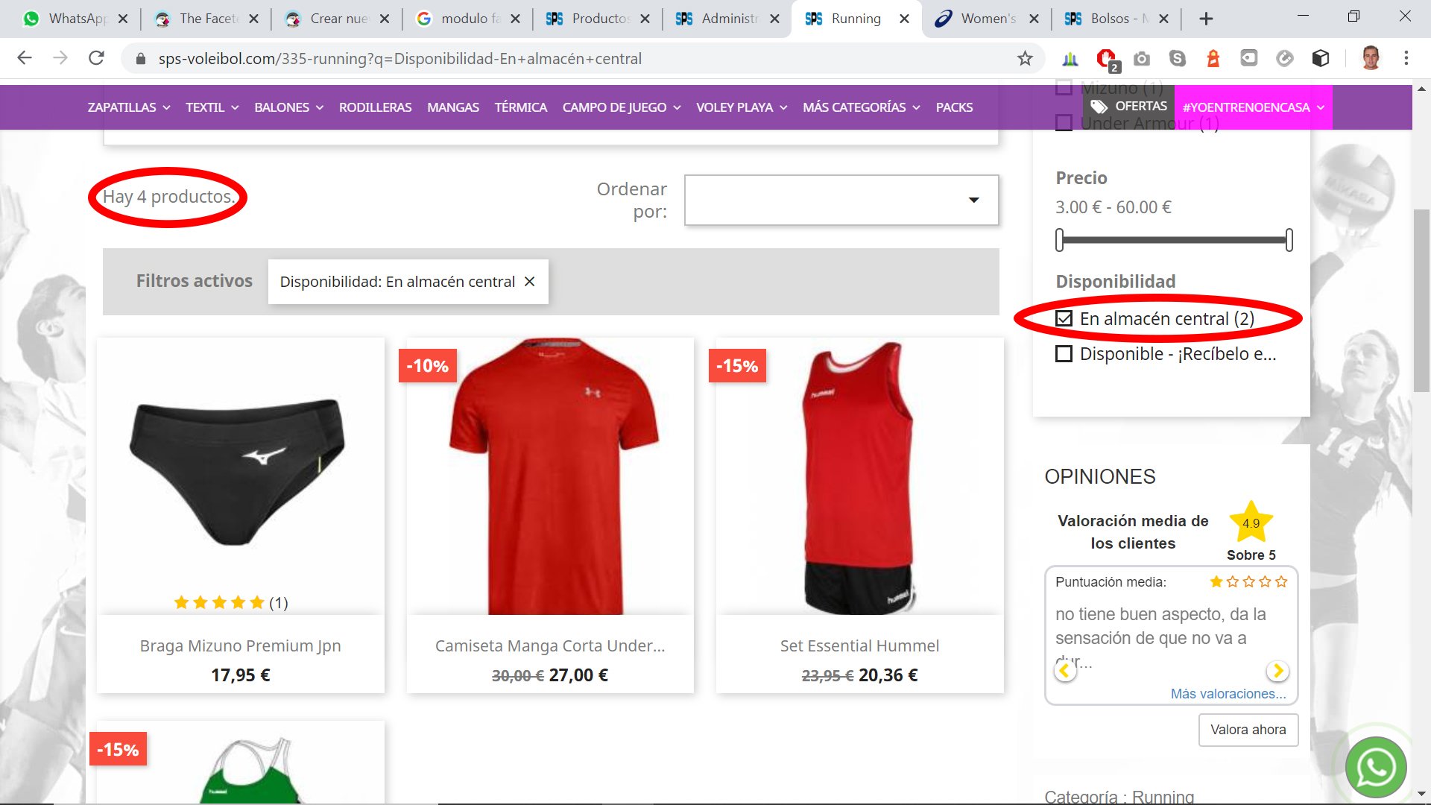
Task: Click the right handle of the price slider
Action: tap(1289, 240)
